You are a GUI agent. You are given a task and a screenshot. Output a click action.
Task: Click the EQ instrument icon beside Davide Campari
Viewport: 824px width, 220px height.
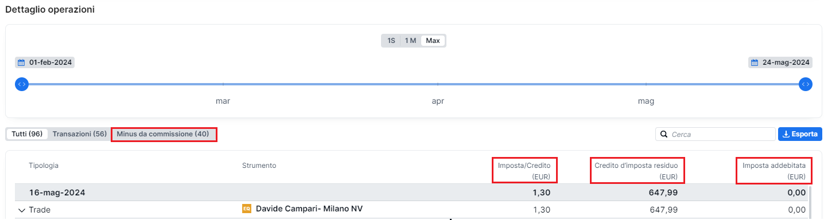pos(247,209)
